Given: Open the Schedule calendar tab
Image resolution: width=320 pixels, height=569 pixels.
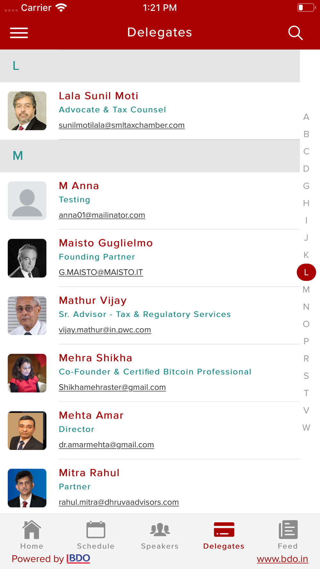Looking at the screenshot, I should pos(96,535).
